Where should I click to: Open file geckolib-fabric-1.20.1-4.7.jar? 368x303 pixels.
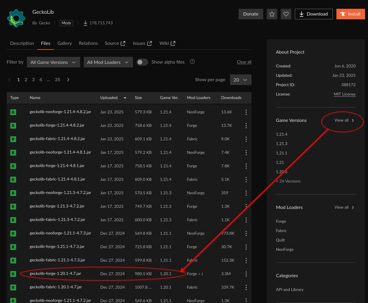click(x=56, y=287)
